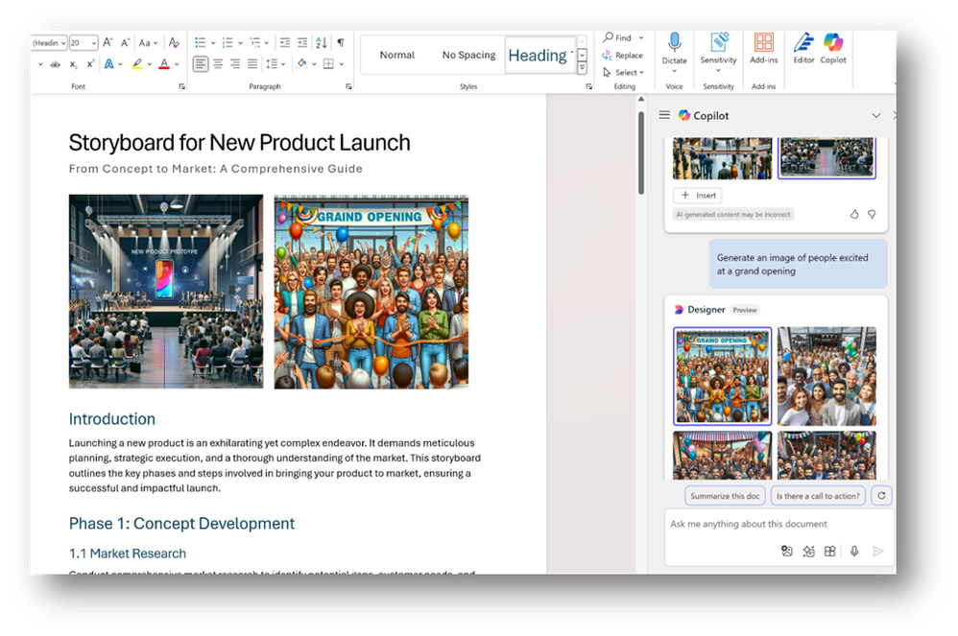The height and width of the screenshot is (636, 958).
Task: Apply yellow text highlight color
Action: click(137, 64)
